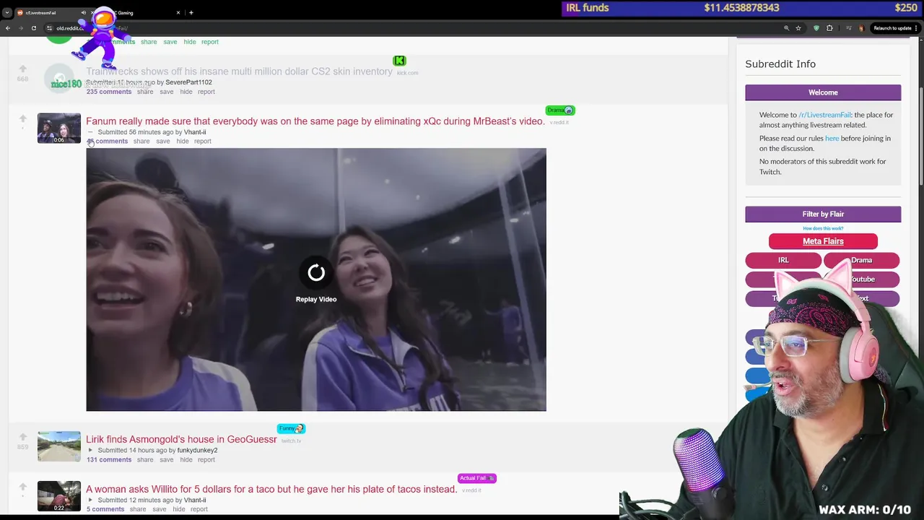
Task: Upvote the Willito tacos post
Action: point(22,487)
